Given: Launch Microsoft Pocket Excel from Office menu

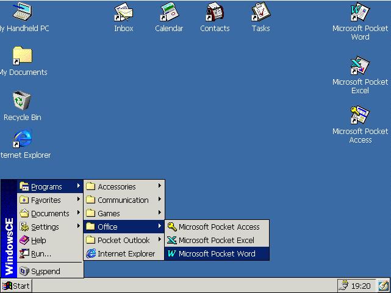Looking at the screenshot, I should (217, 240).
